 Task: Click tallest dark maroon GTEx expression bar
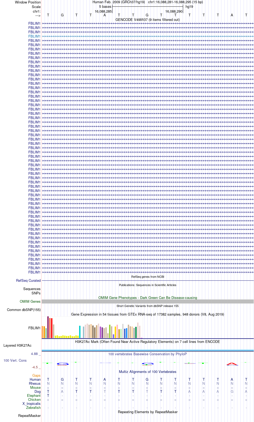click(x=48, y=327)
